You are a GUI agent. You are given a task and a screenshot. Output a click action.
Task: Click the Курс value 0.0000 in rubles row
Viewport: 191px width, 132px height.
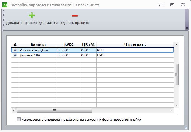(x=69, y=50)
